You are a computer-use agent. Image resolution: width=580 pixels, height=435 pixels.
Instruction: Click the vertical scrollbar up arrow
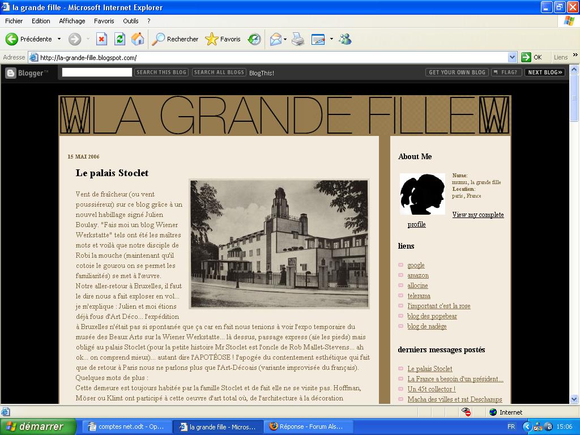(574, 69)
